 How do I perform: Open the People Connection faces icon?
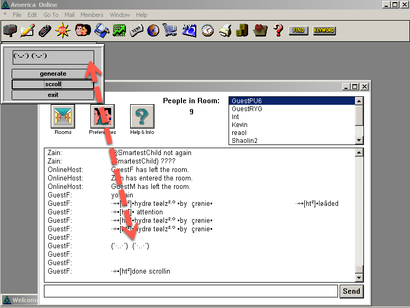point(83,30)
